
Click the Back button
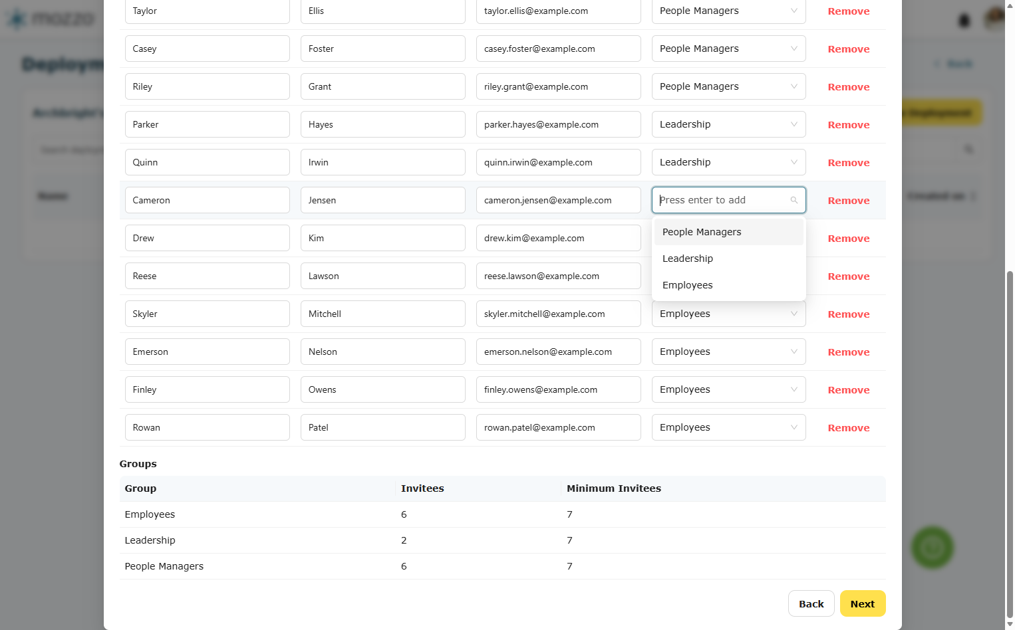point(811,603)
